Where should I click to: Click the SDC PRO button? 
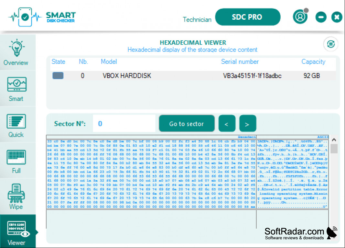click(248, 17)
